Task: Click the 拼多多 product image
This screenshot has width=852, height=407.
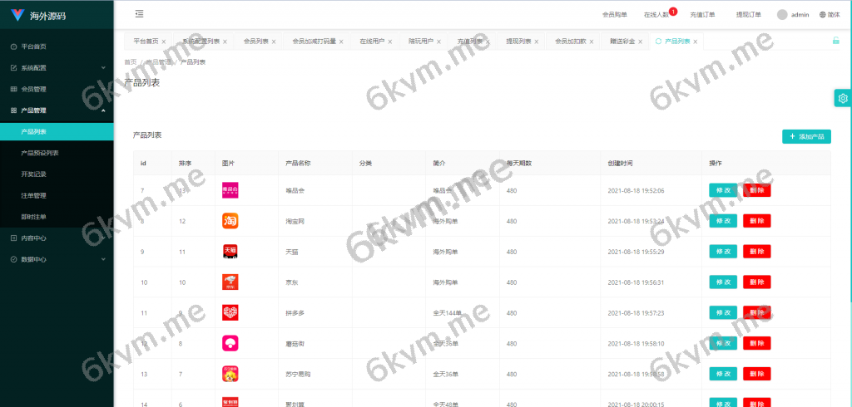Action: point(230,312)
